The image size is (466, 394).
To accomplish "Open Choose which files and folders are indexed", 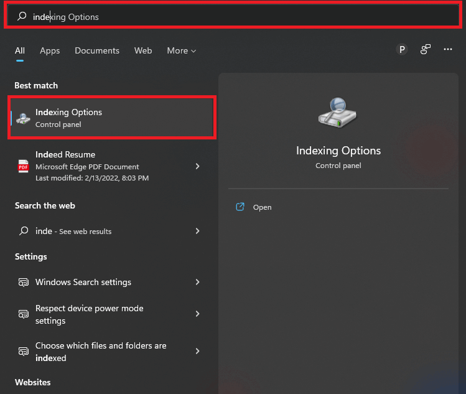I will [x=101, y=352].
